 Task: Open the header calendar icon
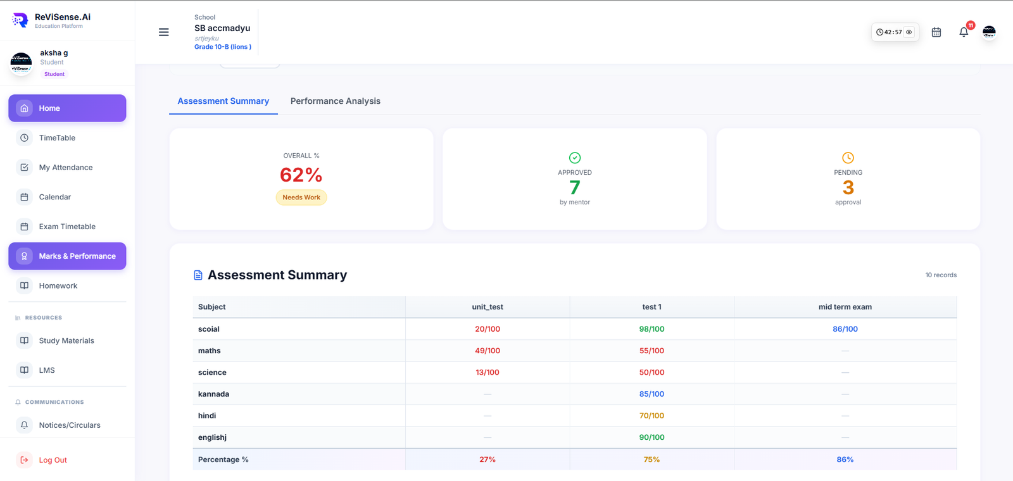click(x=936, y=32)
